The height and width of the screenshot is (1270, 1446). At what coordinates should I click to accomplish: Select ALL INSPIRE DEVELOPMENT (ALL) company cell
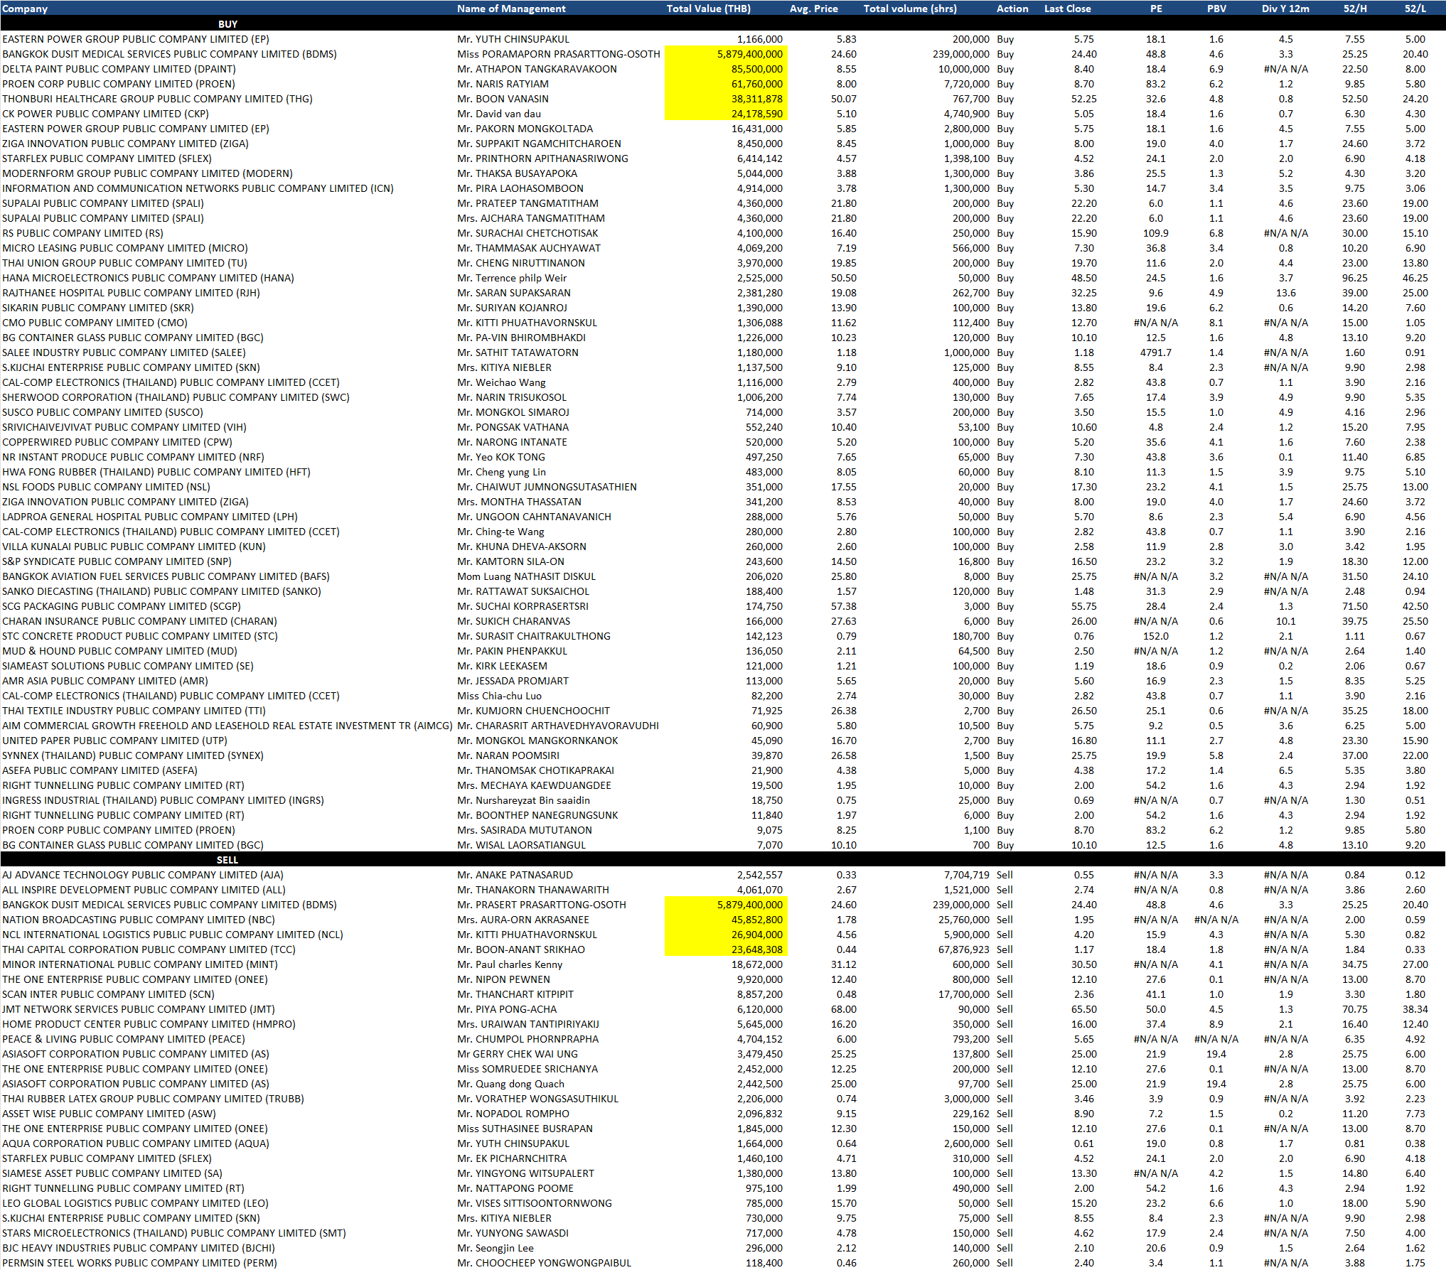(x=144, y=890)
